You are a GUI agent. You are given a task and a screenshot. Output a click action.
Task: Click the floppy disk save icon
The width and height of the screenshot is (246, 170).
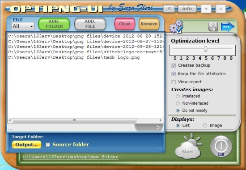tap(213, 26)
